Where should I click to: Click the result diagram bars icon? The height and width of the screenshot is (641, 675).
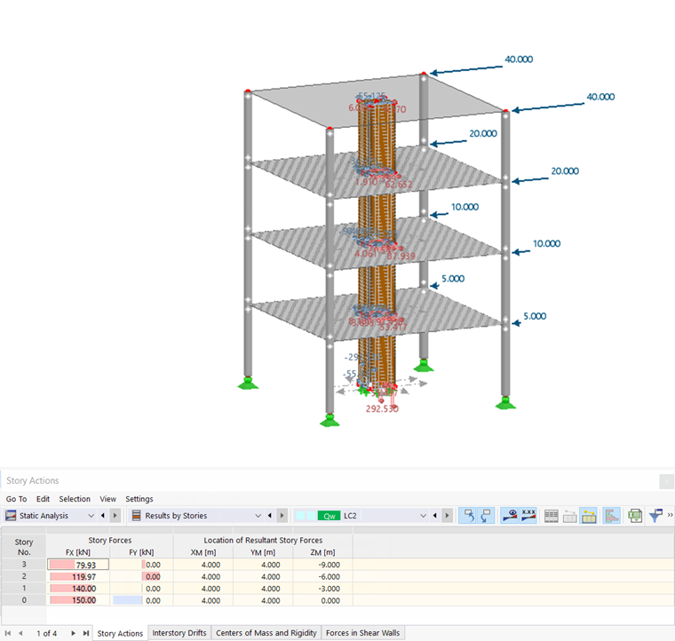pos(611,516)
